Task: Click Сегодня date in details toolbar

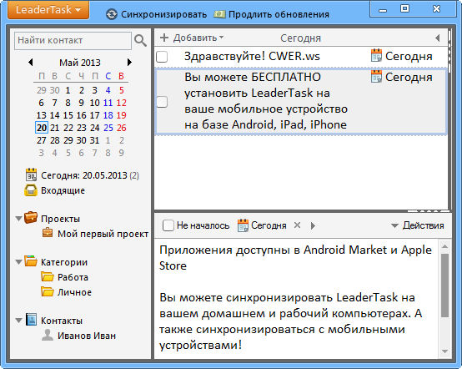Action: (269, 225)
